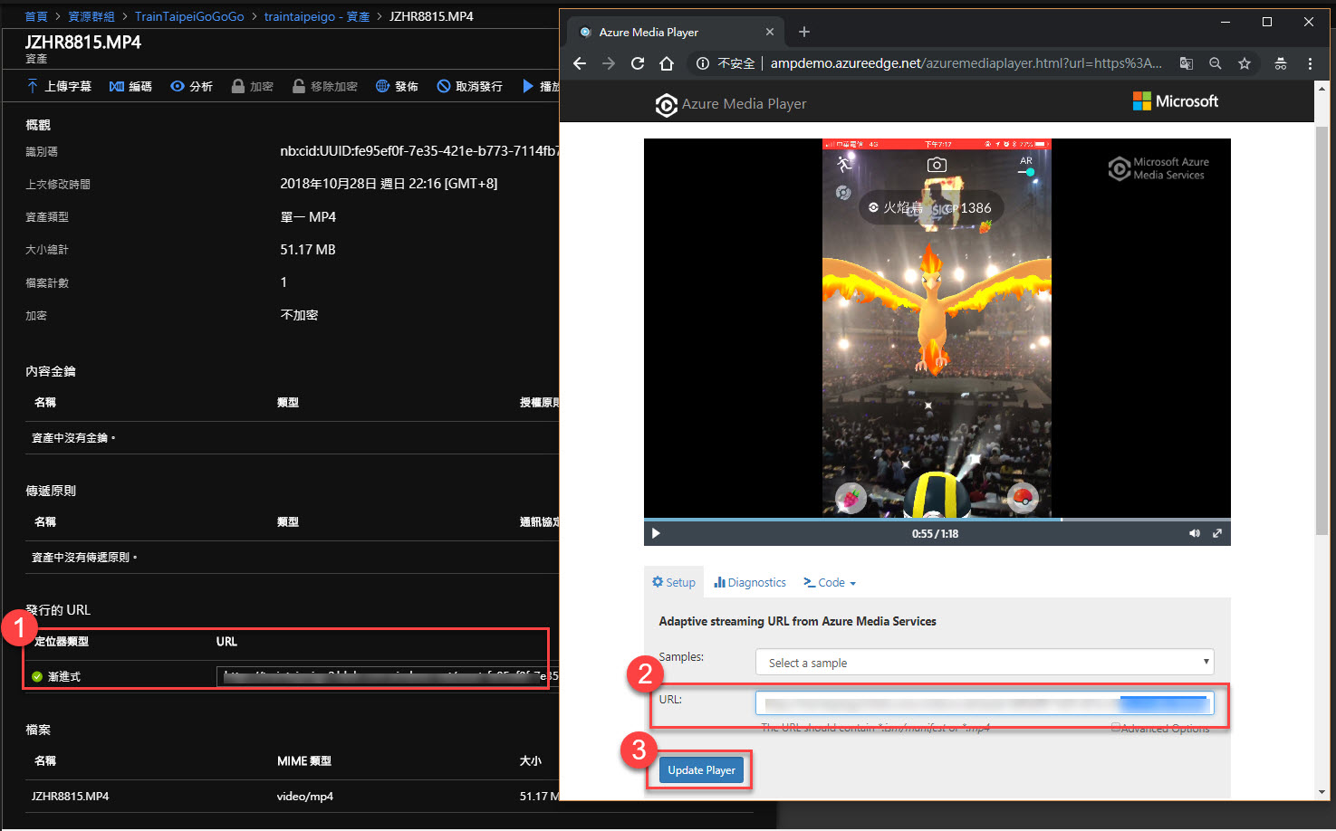The image size is (1336, 831).
Task: Click the Update Player button
Action: pyautogui.click(x=701, y=770)
